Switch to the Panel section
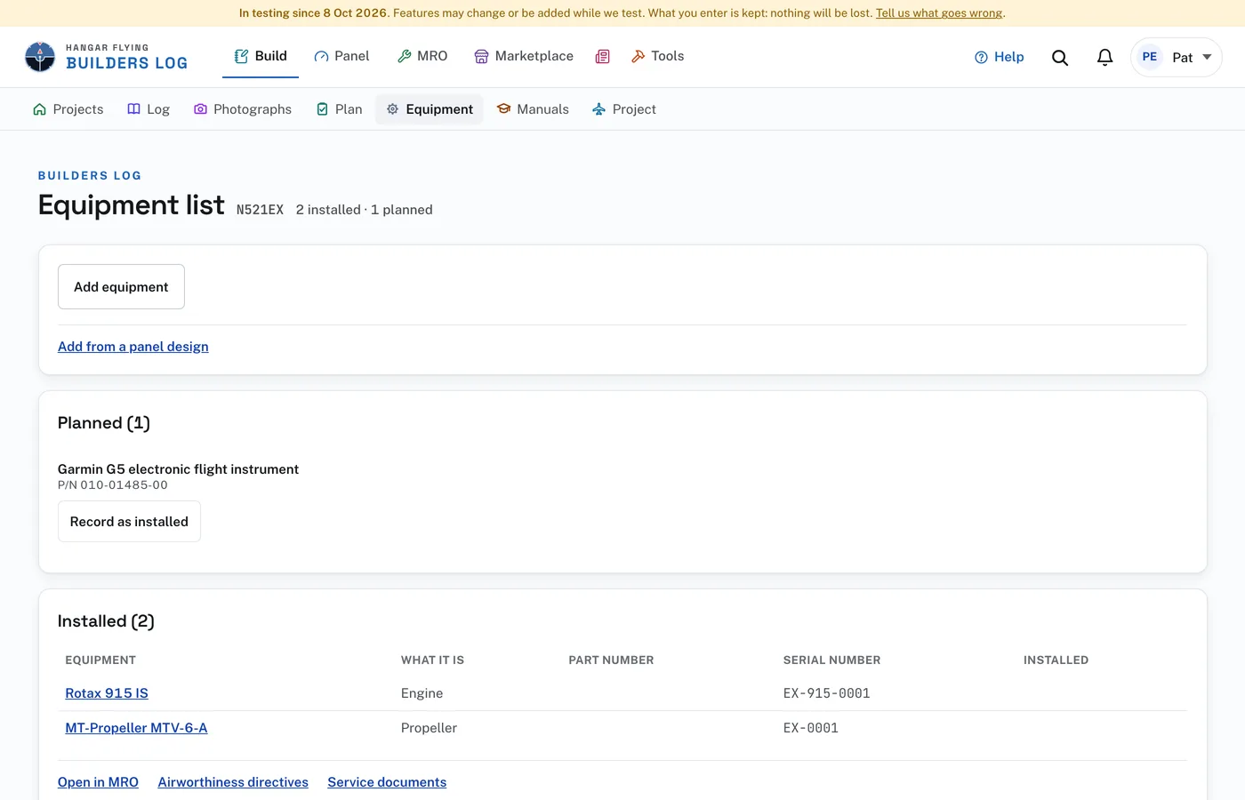Screen dimensions: 1245x800 click(341, 56)
